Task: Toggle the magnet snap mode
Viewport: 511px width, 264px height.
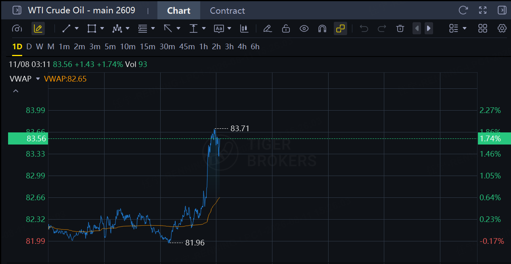Action: [x=322, y=28]
